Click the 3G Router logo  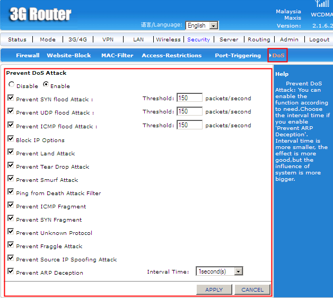click(40, 14)
